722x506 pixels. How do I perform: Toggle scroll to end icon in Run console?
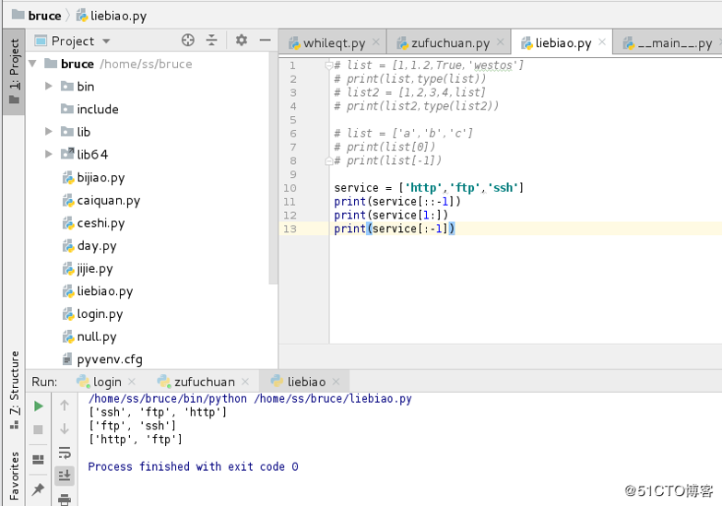point(65,476)
